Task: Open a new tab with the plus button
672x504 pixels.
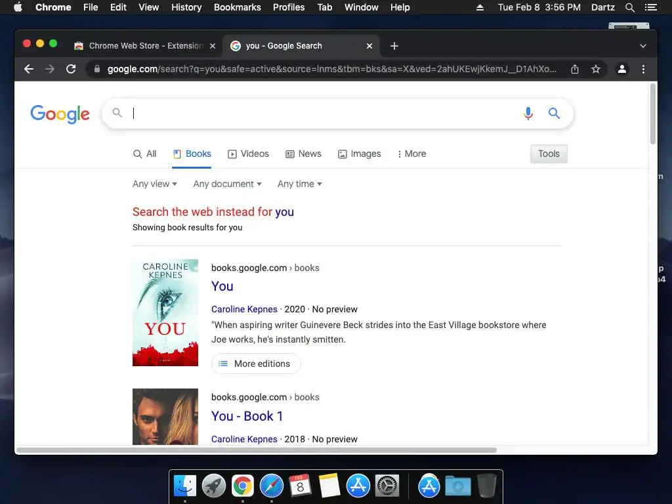Action: pyautogui.click(x=394, y=46)
